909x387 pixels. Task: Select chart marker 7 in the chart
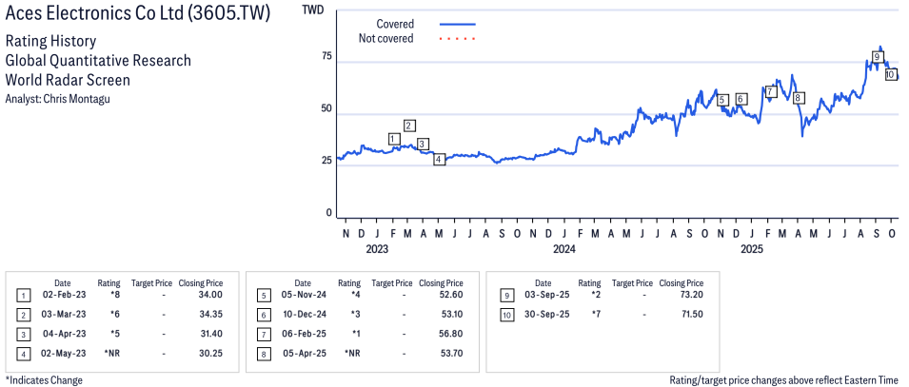(x=770, y=91)
